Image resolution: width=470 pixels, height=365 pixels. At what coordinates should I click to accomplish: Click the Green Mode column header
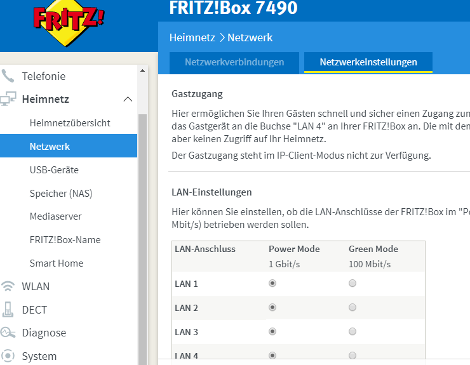[373, 249]
